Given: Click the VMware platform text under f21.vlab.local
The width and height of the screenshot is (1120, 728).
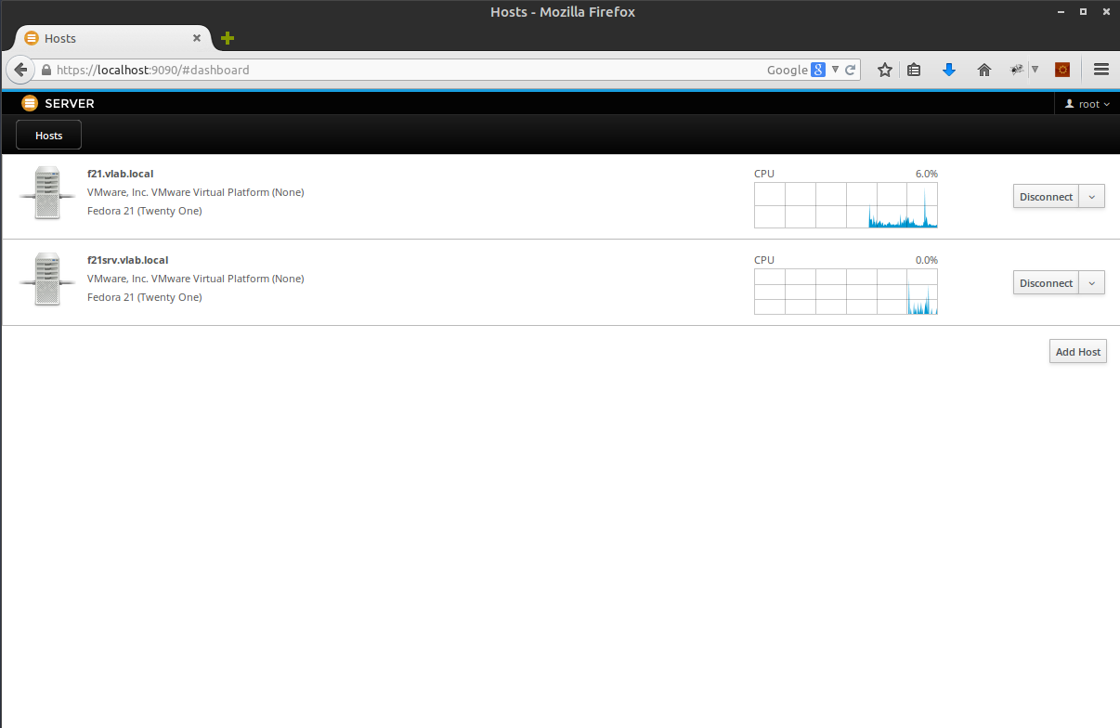Looking at the screenshot, I should coord(196,192).
